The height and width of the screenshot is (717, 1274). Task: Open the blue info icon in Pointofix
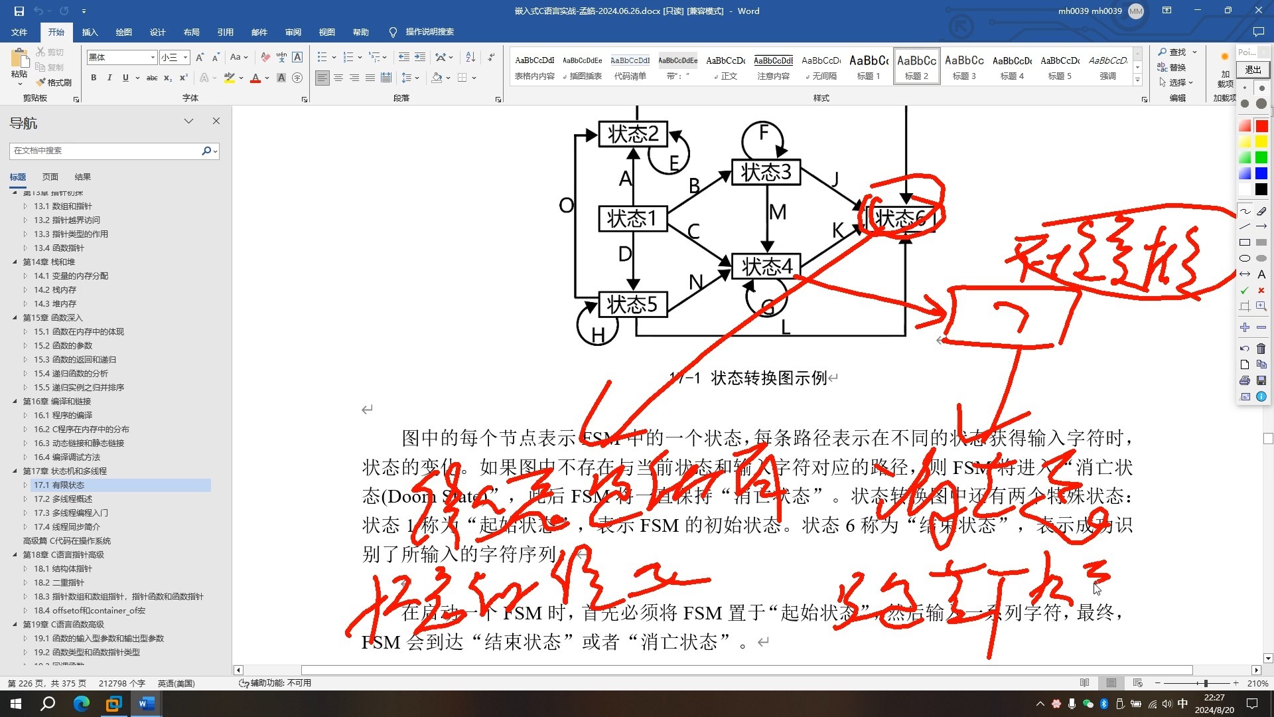[x=1261, y=396]
